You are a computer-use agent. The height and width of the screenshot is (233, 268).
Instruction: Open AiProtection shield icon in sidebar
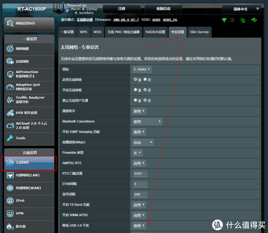coord(10,74)
